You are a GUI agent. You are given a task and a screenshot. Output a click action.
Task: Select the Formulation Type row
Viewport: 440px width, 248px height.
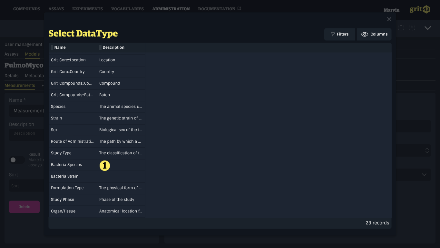click(97, 188)
